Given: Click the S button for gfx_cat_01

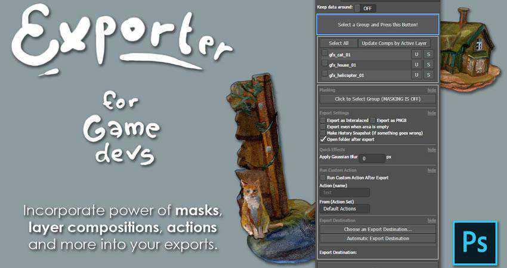Looking at the screenshot, I should pyautogui.click(x=428, y=54).
